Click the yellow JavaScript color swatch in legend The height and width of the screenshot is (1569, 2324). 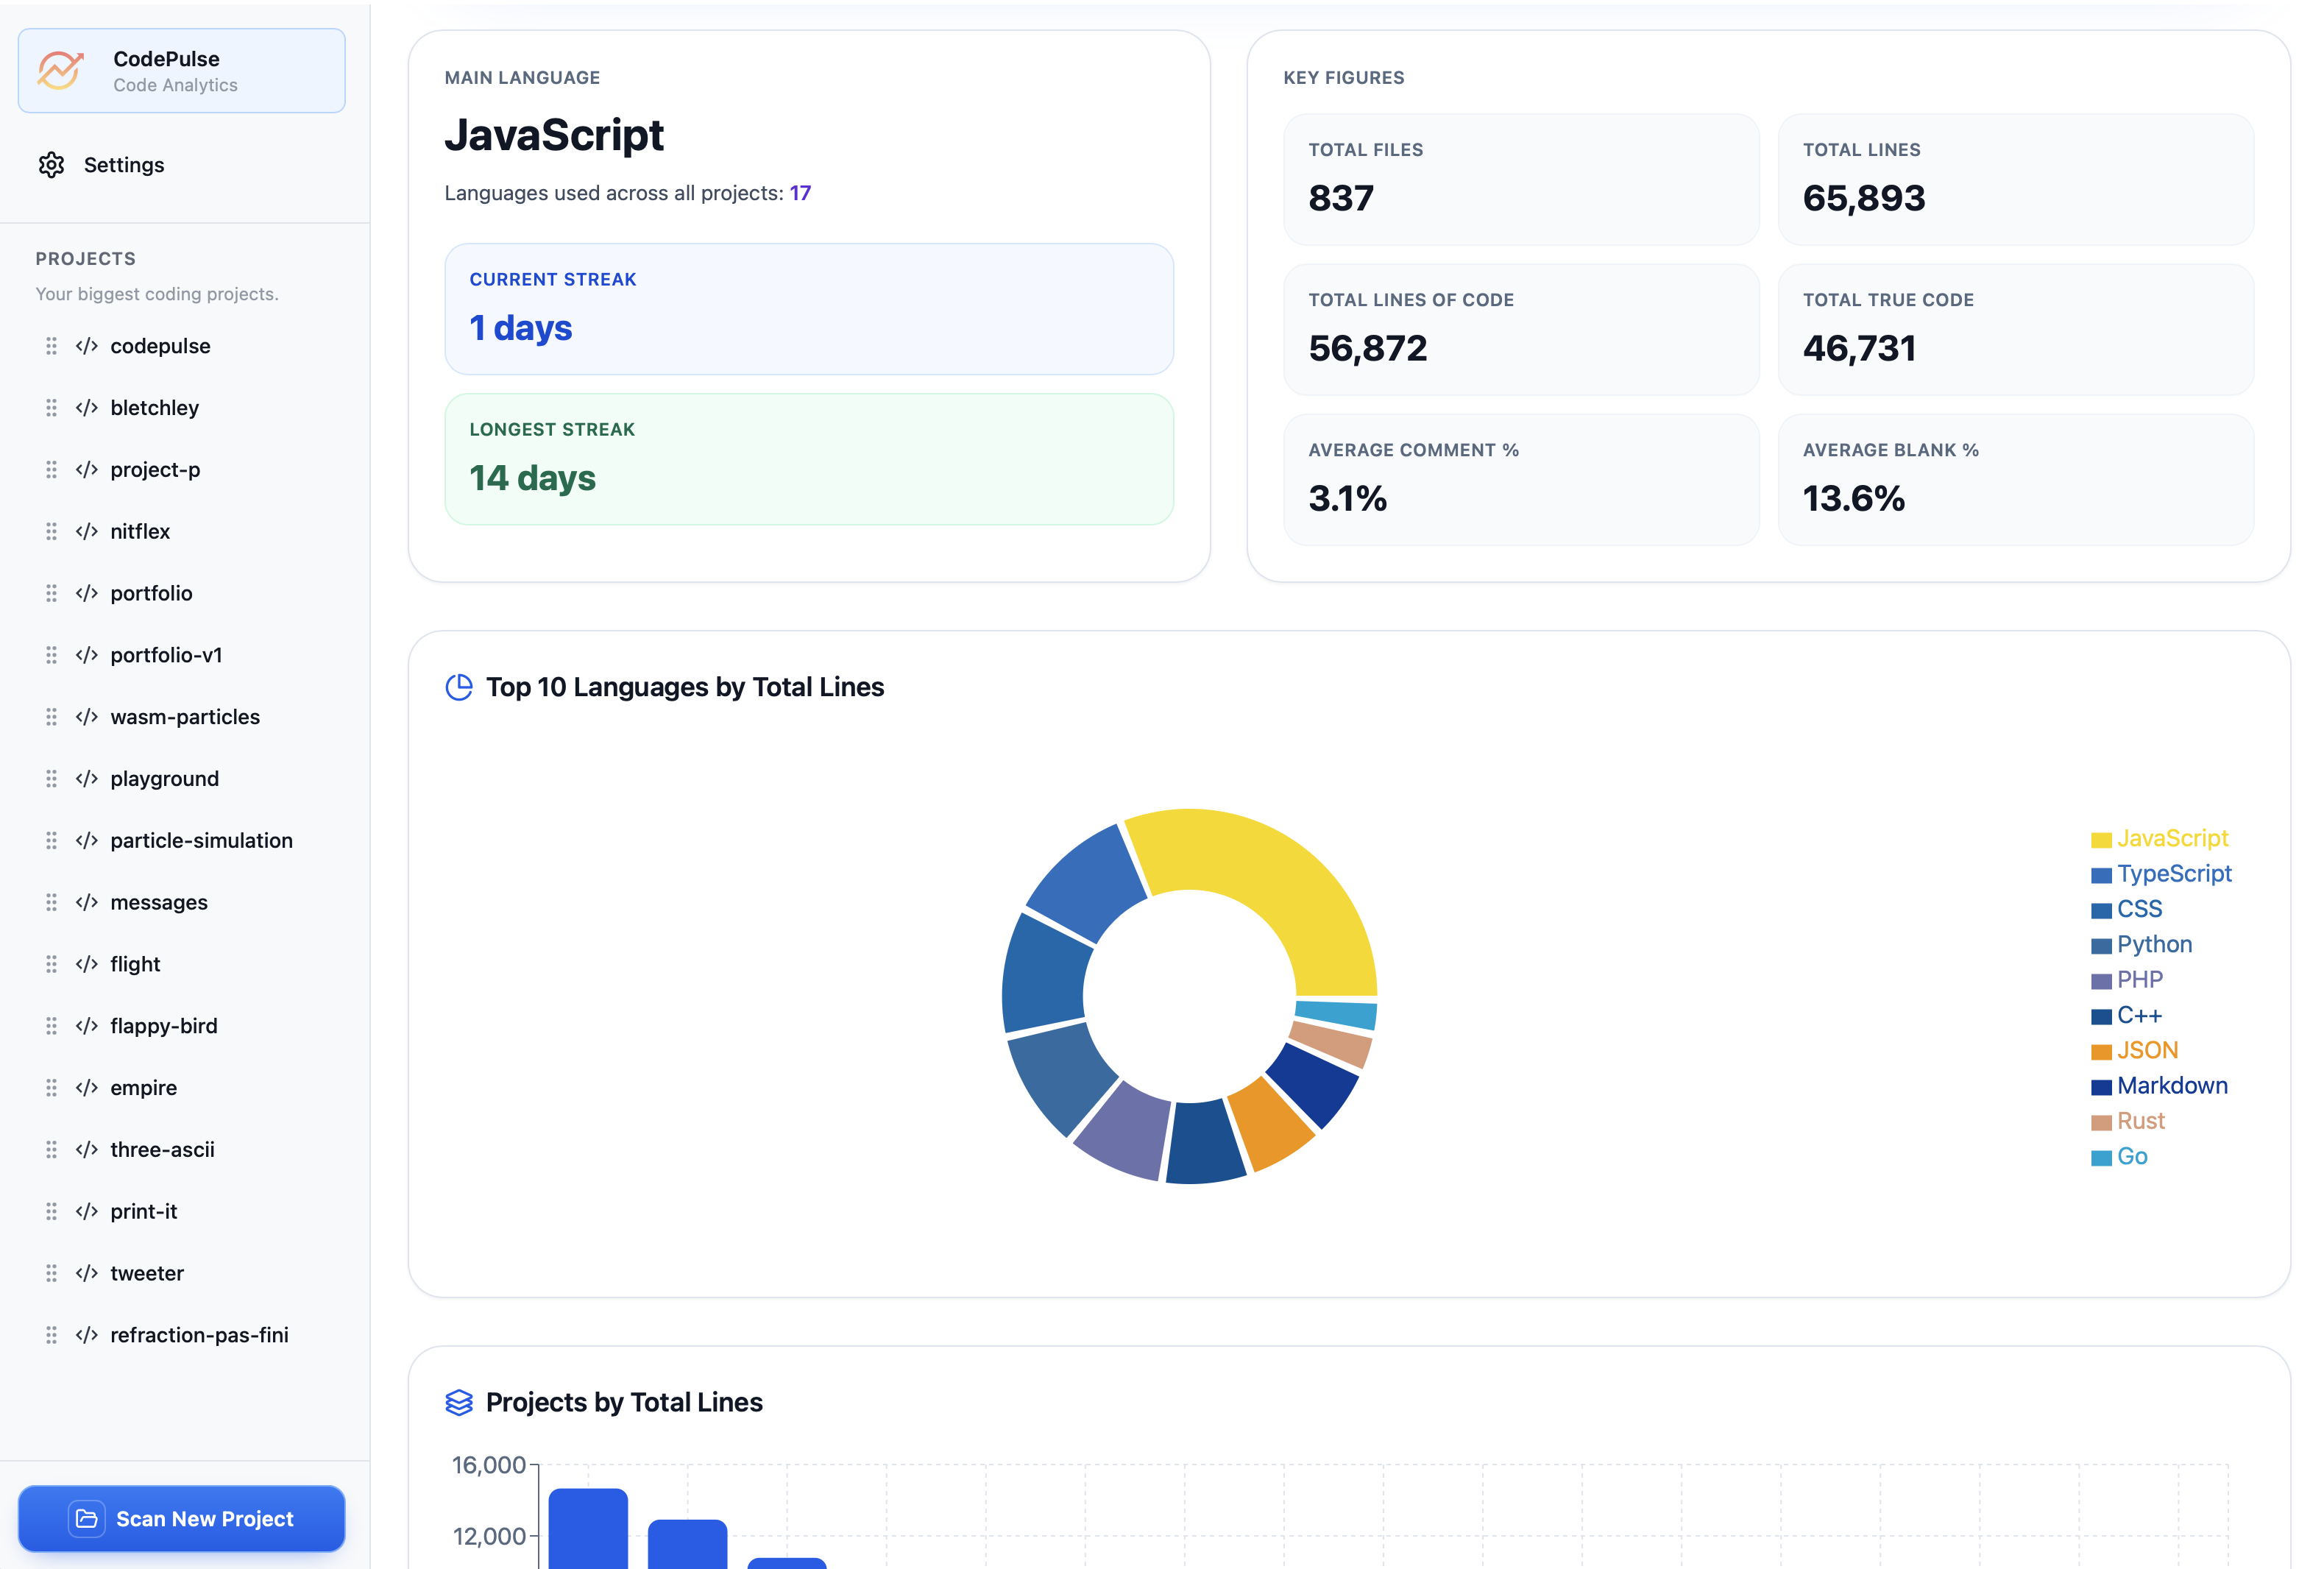[2103, 838]
